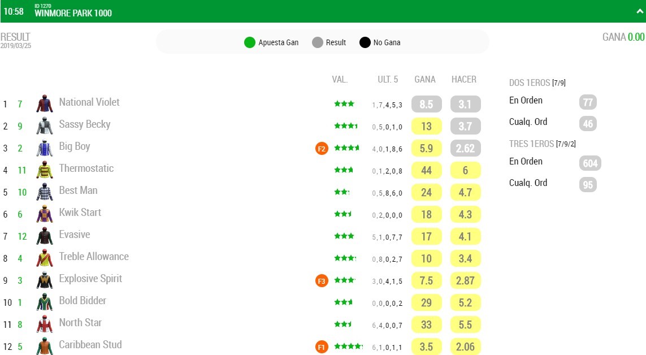Viewport: 646px width, 355px height.
Task: Click the F2 favorite badge for Big Boy
Action: point(322,149)
